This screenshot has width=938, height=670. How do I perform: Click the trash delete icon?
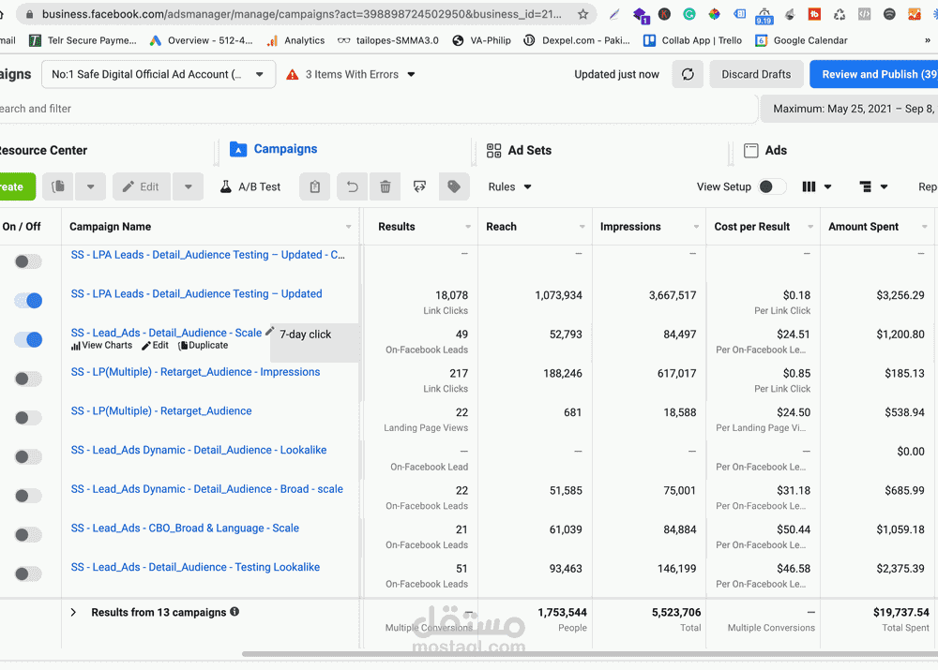click(386, 186)
